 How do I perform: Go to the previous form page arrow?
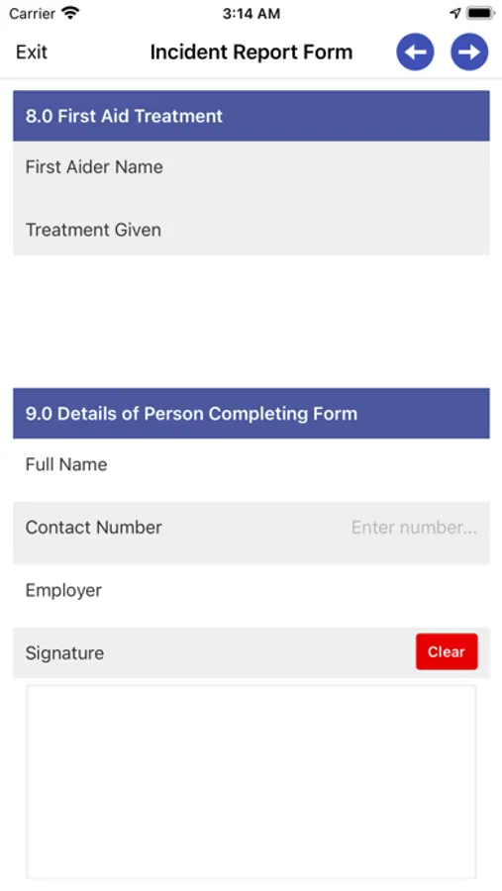415,51
